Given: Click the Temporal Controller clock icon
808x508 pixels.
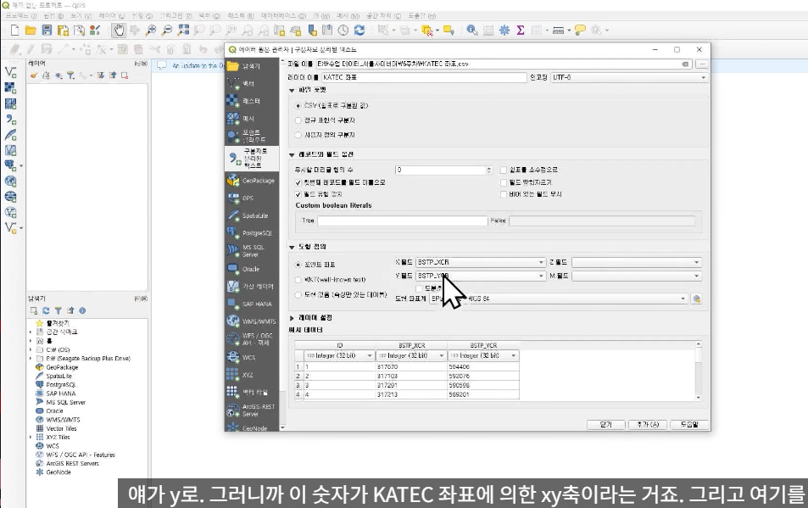Looking at the screenshot, I should coord(343,31).
